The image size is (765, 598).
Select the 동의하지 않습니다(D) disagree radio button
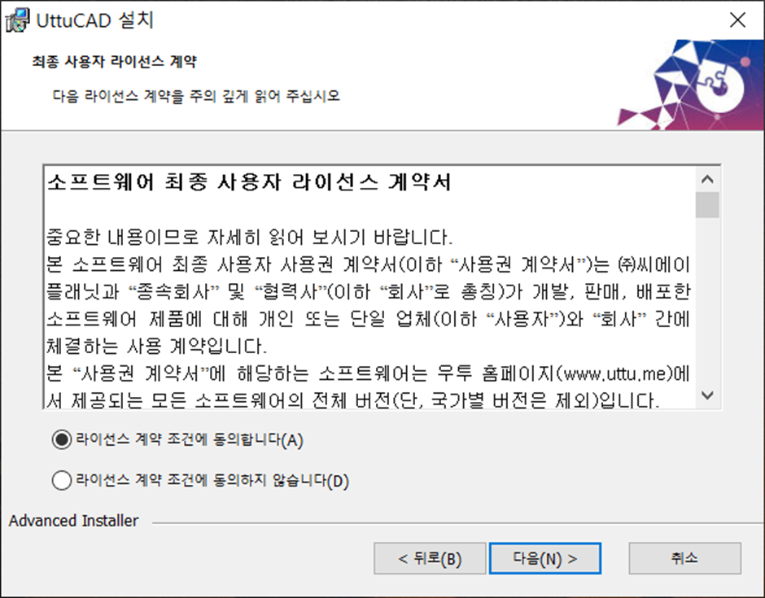[62, 481]
